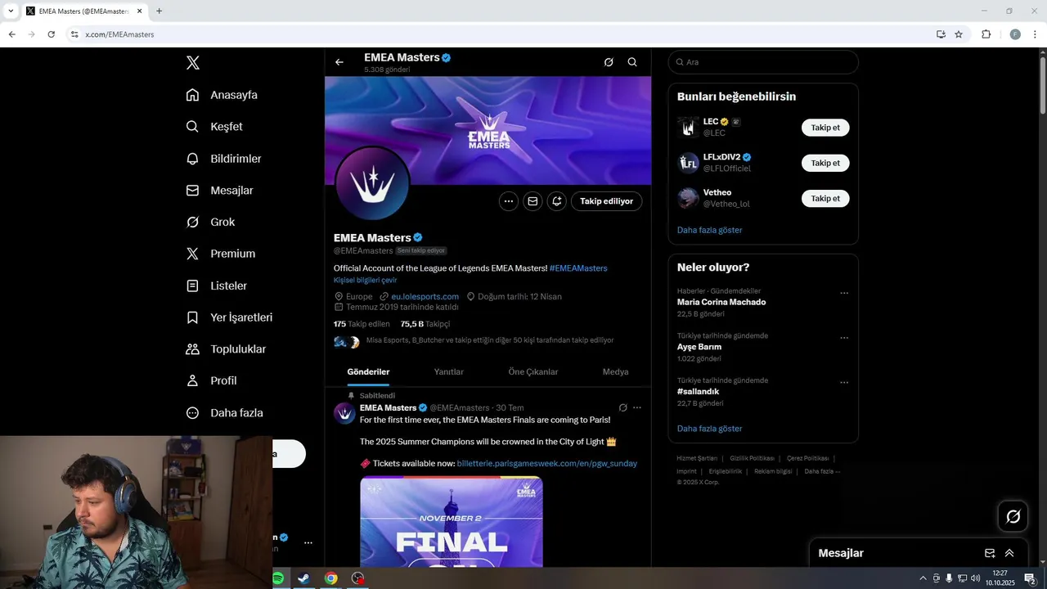Show hidden system tray icons
The image size is (1047, 589).
923,578
